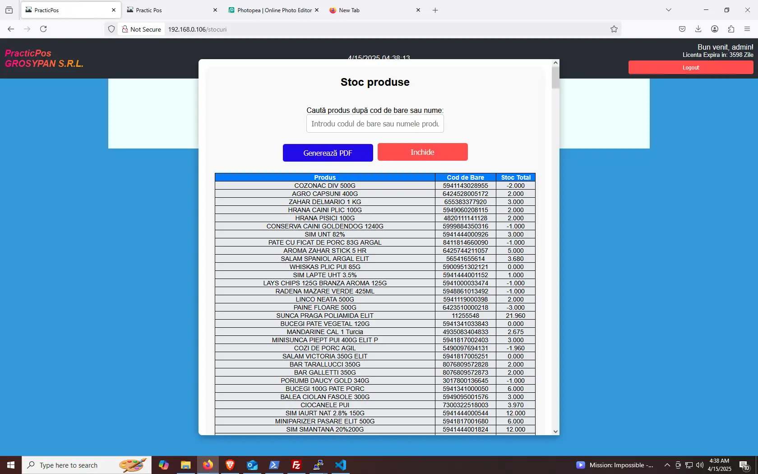Open a new browser tab
Viewport: 758px width, 474px height.
(x=435, y=10)
